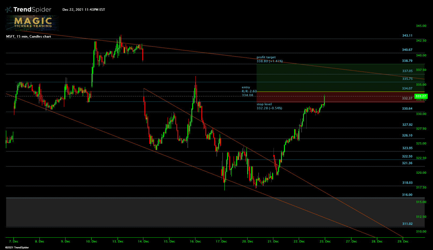Click the Magic Tickers Trading logo
This screenshot has height=250, width=433.
click(32, 23)
